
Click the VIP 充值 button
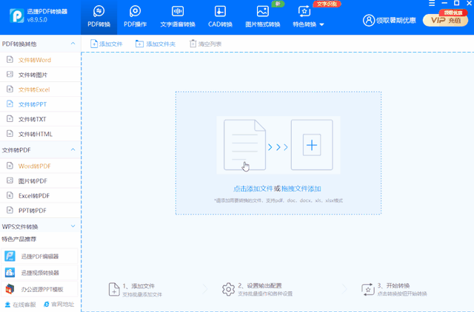(x=445, y=20)
